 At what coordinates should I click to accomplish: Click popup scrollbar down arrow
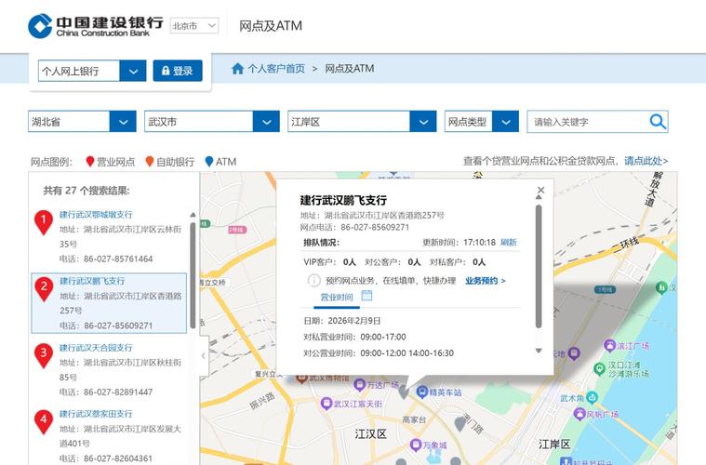click(539, 351)
